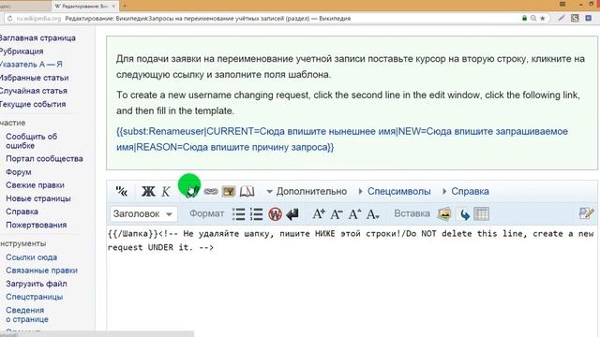
Task: Open a new browser tab
Action: 125,6
